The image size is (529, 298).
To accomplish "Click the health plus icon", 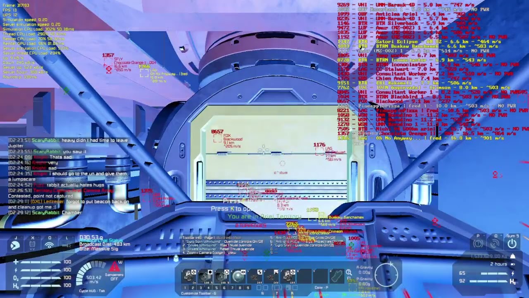I will (16, 262).
